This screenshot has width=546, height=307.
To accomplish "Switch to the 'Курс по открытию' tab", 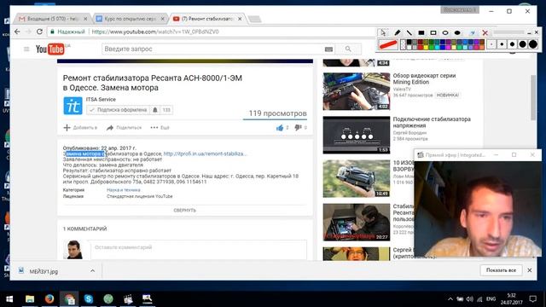I will 130,19.
